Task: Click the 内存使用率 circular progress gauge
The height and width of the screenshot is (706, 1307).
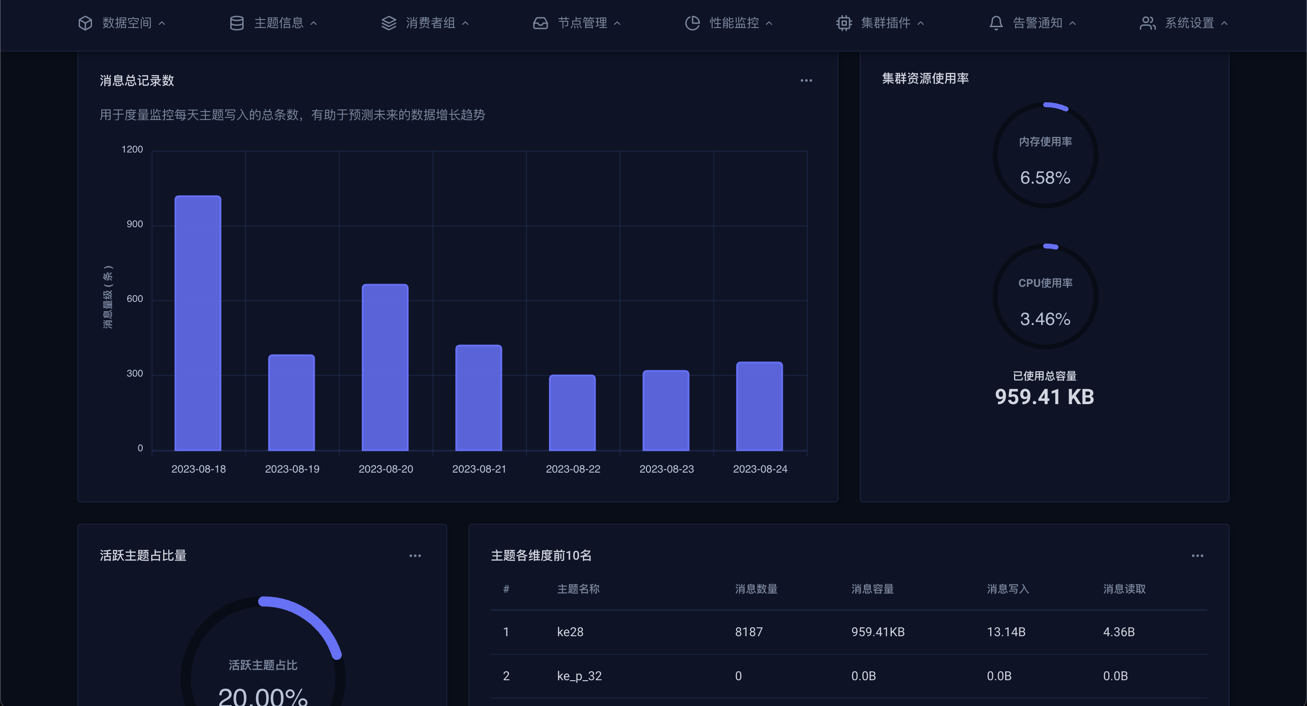Action: tap(1045, 155)
